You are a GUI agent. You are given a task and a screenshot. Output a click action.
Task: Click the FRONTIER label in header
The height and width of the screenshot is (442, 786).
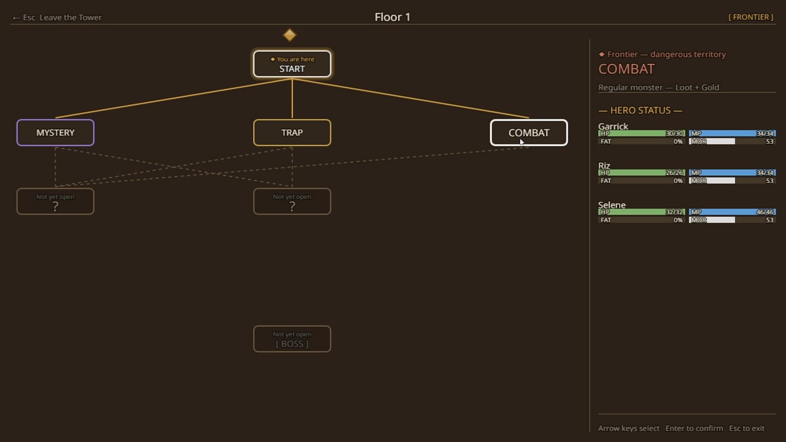(751, 17)
